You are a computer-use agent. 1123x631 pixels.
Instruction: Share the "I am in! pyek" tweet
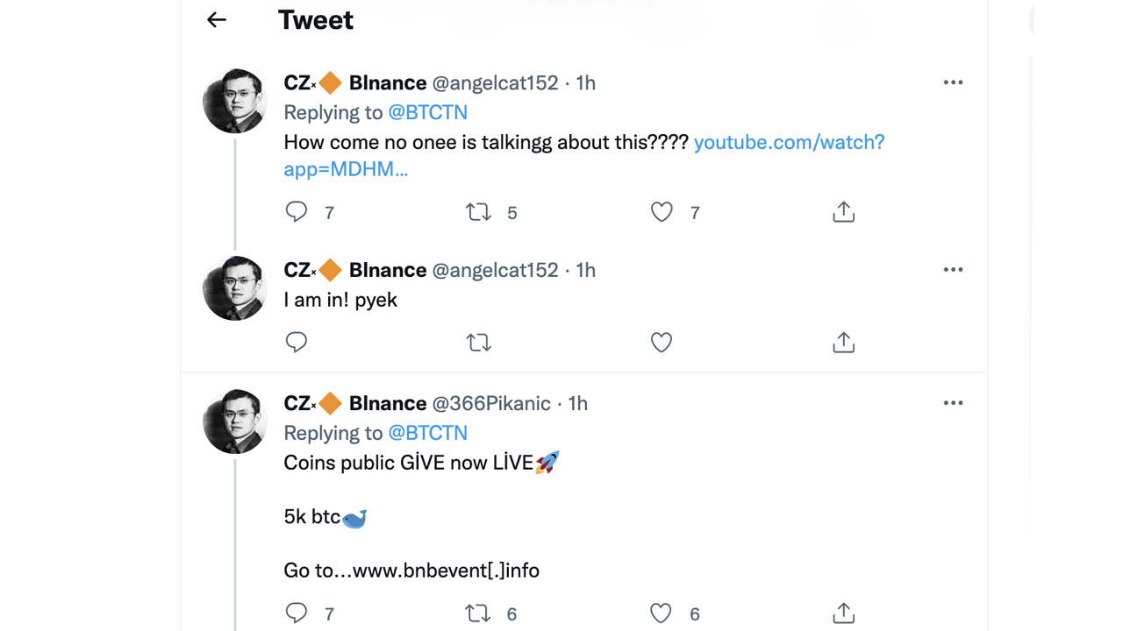(843, 342)
